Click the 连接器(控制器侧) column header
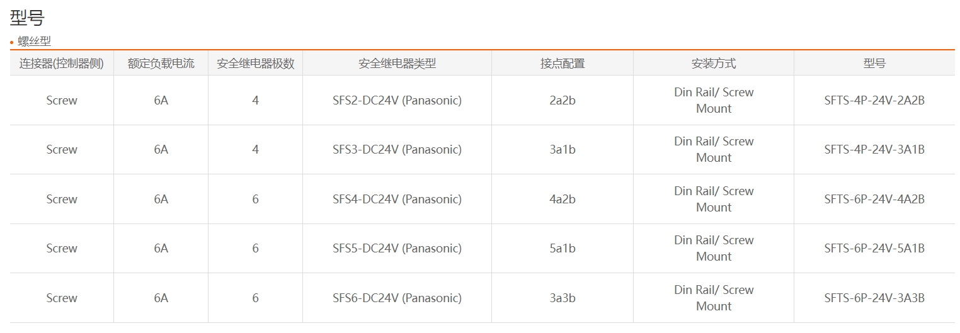Viewport: 960px width, 333px height. [62, 64]
